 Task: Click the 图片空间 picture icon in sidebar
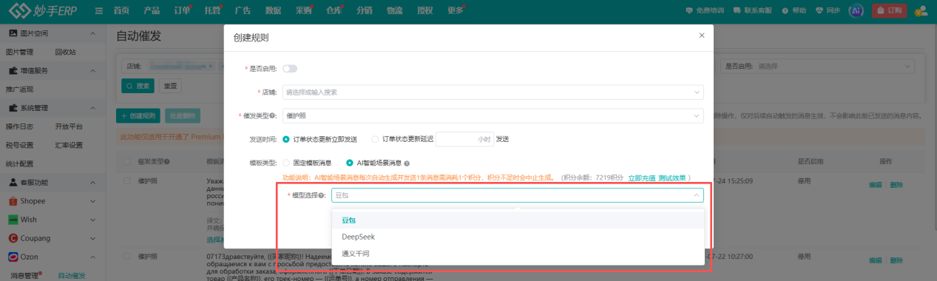coord(13,34)
